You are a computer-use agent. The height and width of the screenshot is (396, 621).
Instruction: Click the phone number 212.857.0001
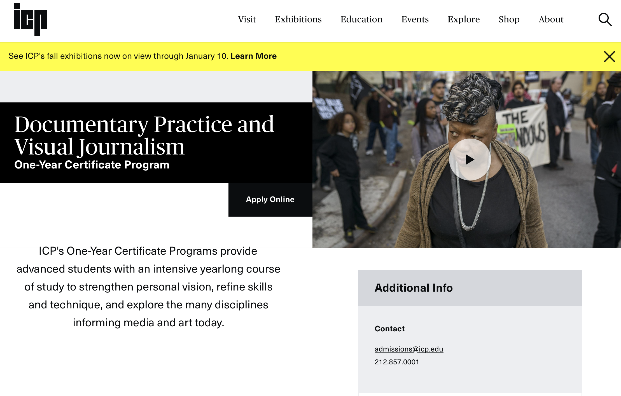397,362
